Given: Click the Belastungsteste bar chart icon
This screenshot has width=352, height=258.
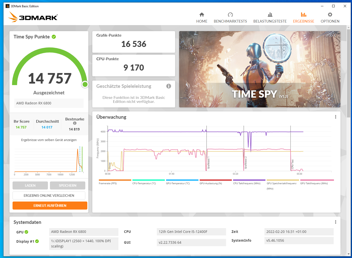Looking at the screenshot, I should click(270, 15).
